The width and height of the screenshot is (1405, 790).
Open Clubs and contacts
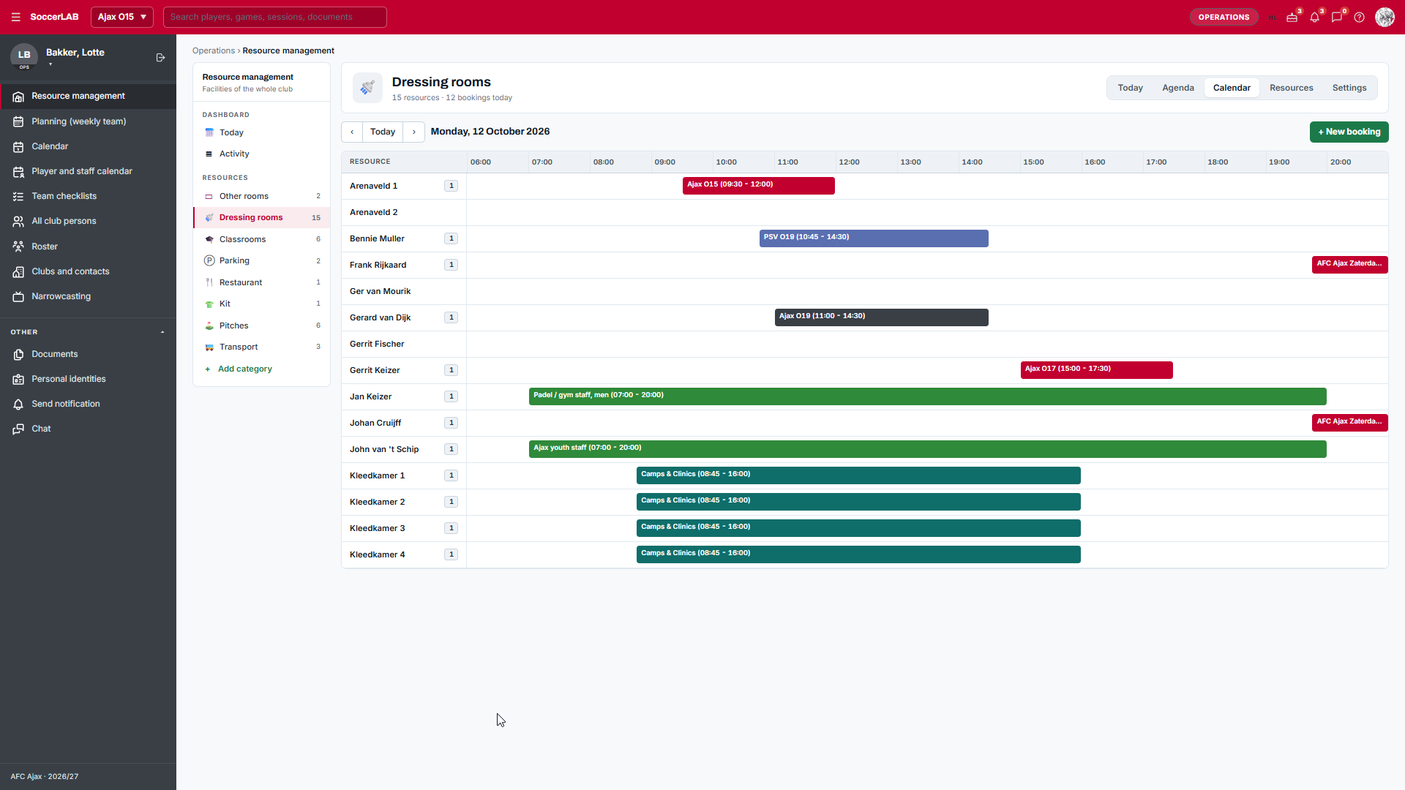(88, 271)
